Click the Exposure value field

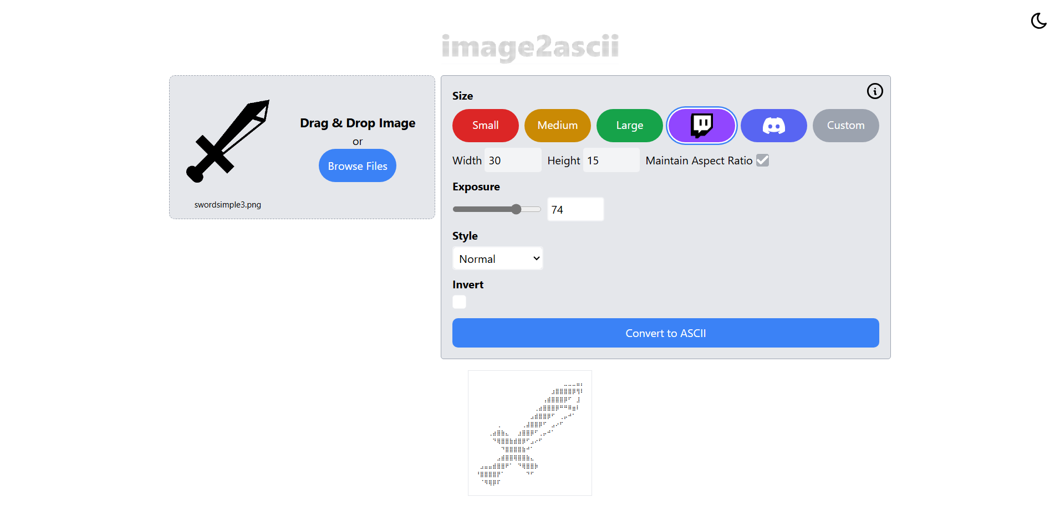click(575, 210)
